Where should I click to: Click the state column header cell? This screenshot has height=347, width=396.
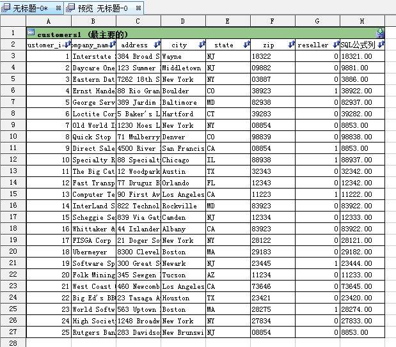(228, 45)
